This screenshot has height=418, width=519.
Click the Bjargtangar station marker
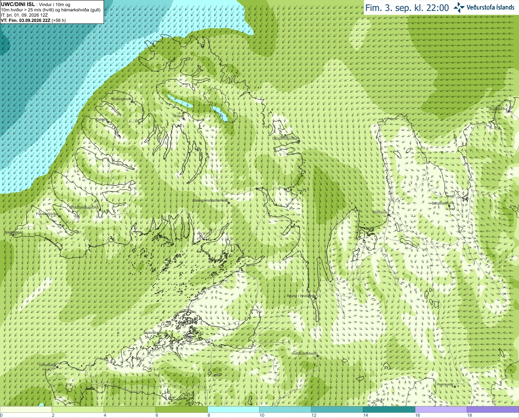click(13, 235)
